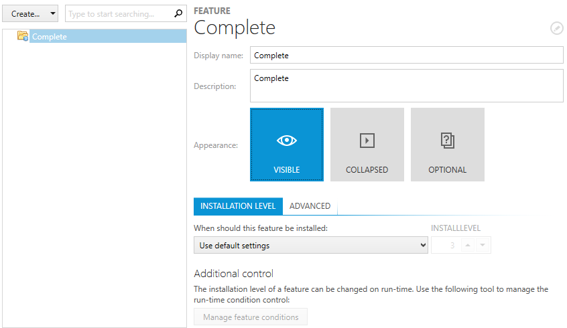Switch to the ADVANCED tab
The image size is (567, 328).
coord(310,206)
